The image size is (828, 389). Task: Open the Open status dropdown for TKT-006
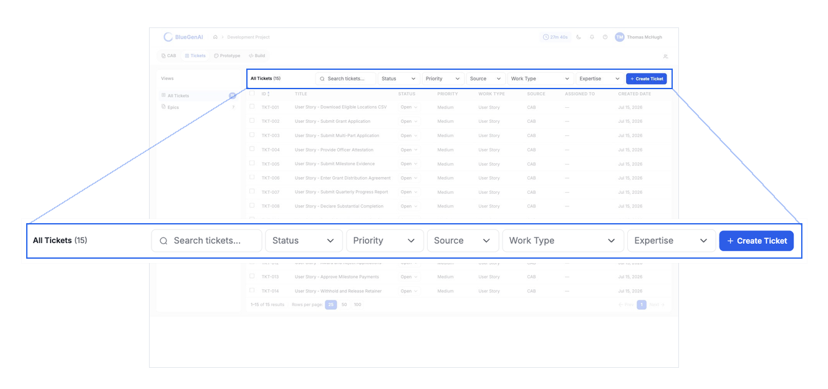click(x=408, y=178)
